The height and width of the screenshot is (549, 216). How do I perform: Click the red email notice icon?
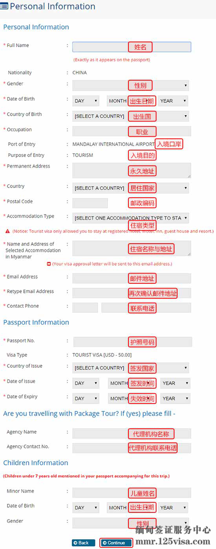click(49, 264)
